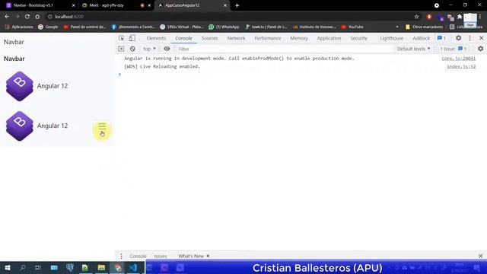Open the YouTube bookmark
Screen dimensions: 487x274
point(352,27)
